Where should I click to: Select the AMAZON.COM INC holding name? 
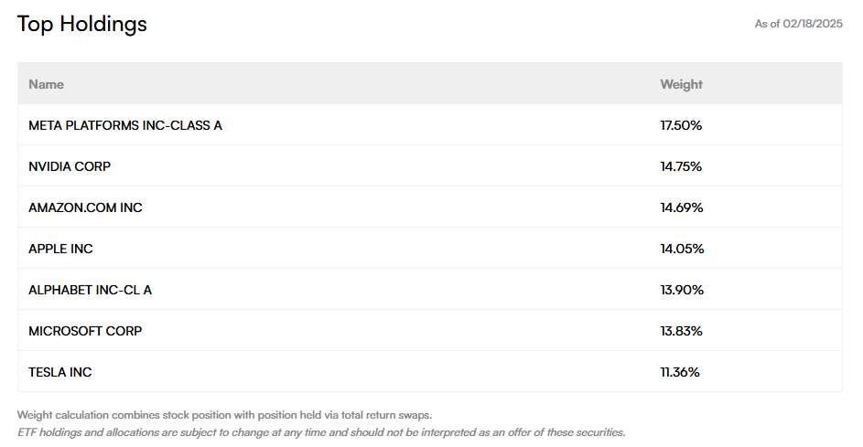click(85, 208)
